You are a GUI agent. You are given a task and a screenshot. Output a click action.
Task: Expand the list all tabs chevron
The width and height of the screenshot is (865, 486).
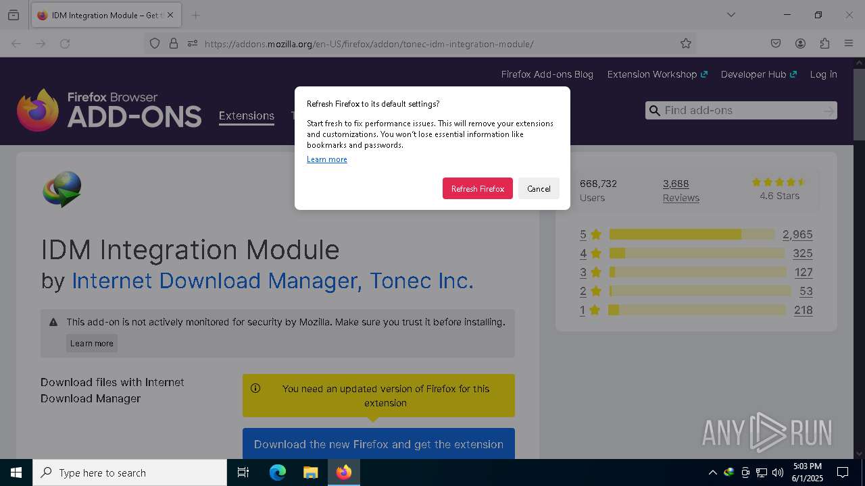[731, 15]
